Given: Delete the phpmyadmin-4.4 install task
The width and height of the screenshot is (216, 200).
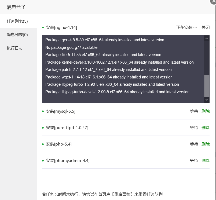Looking at the screenshot, I should pos(206,161).
